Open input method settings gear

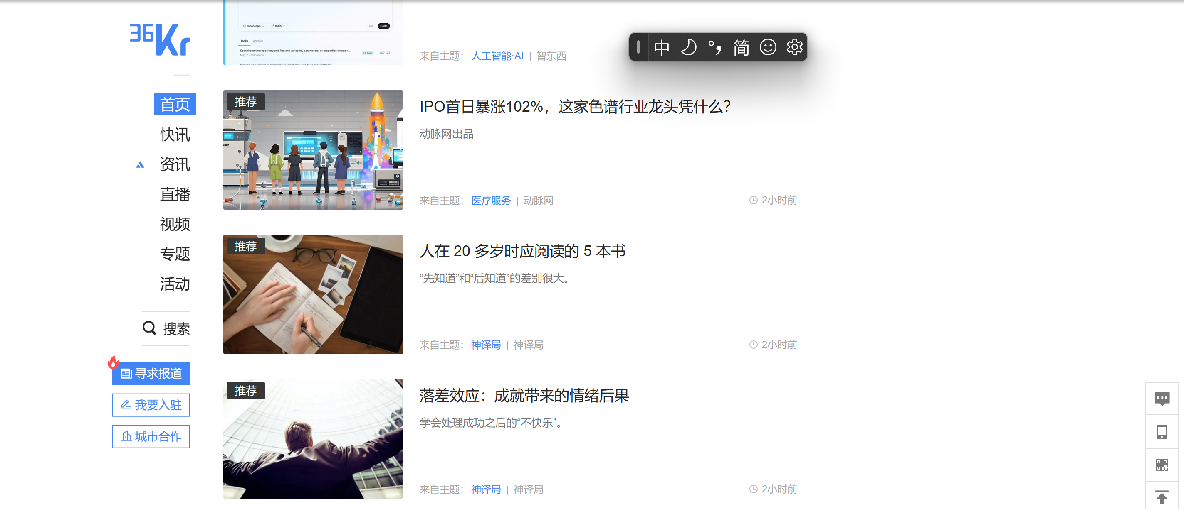[794, 47]
